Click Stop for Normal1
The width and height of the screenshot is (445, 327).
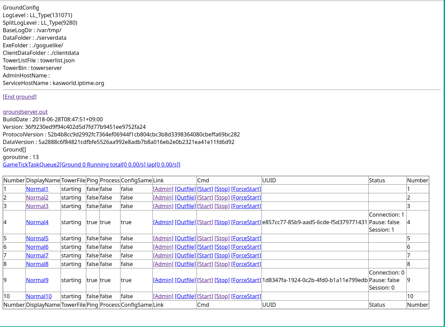(x=222, y=189)
